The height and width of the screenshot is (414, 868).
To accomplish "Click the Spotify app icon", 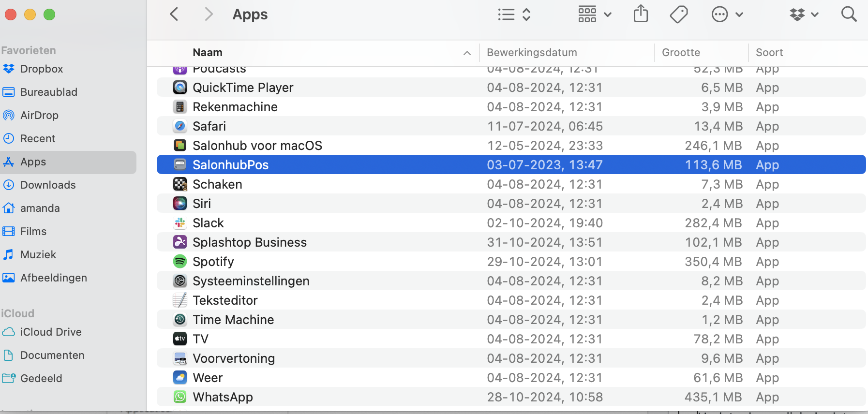I will coord(180,262).
